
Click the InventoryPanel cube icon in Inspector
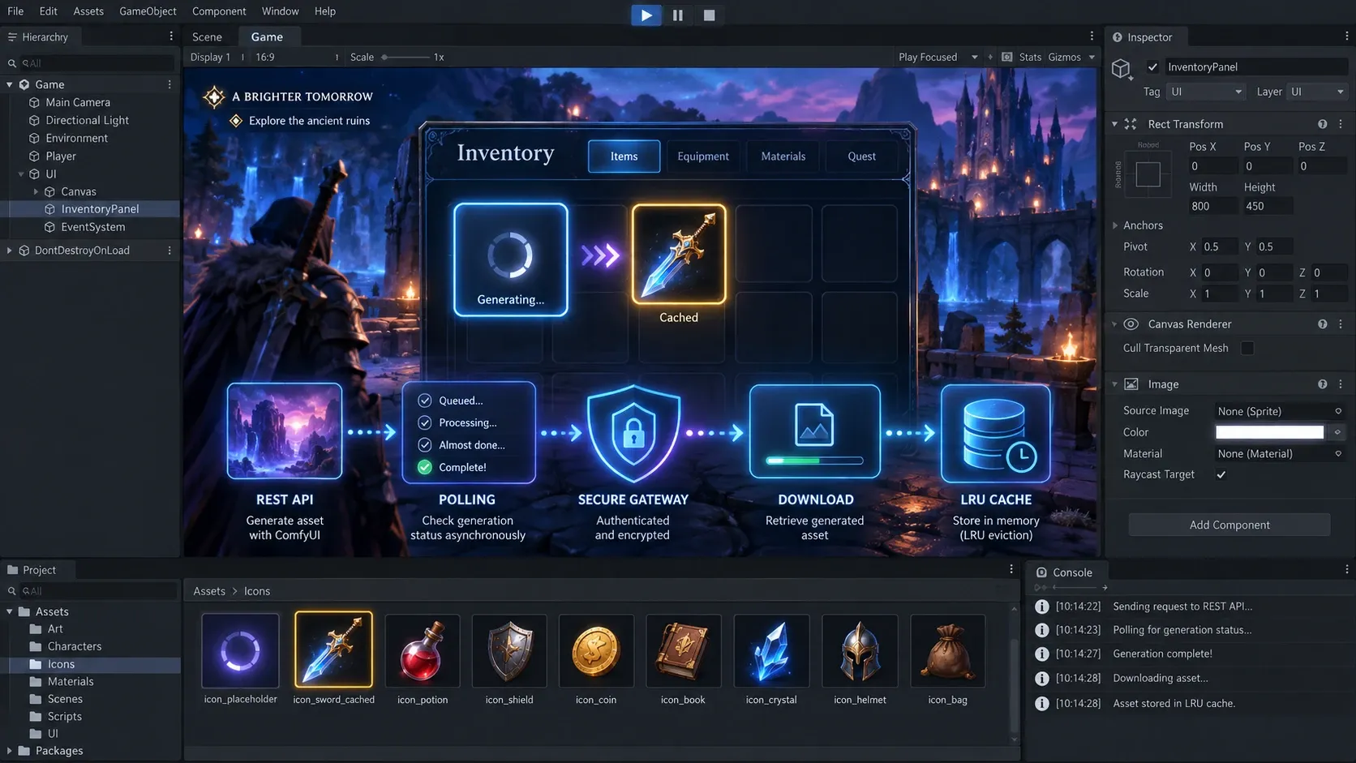pos(1122,68)
